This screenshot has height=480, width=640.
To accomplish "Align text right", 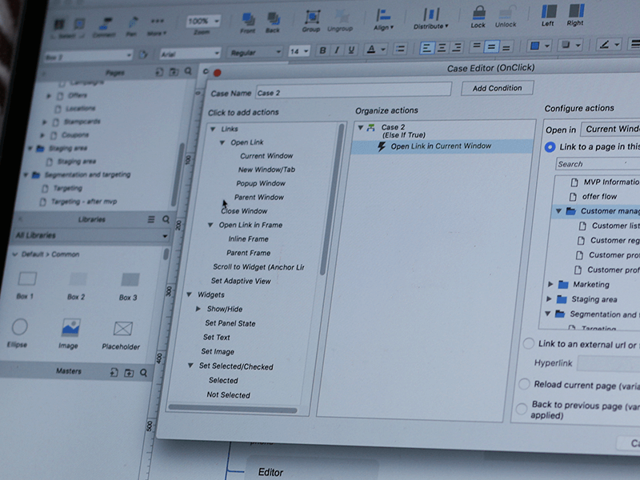I will (457, 48).
